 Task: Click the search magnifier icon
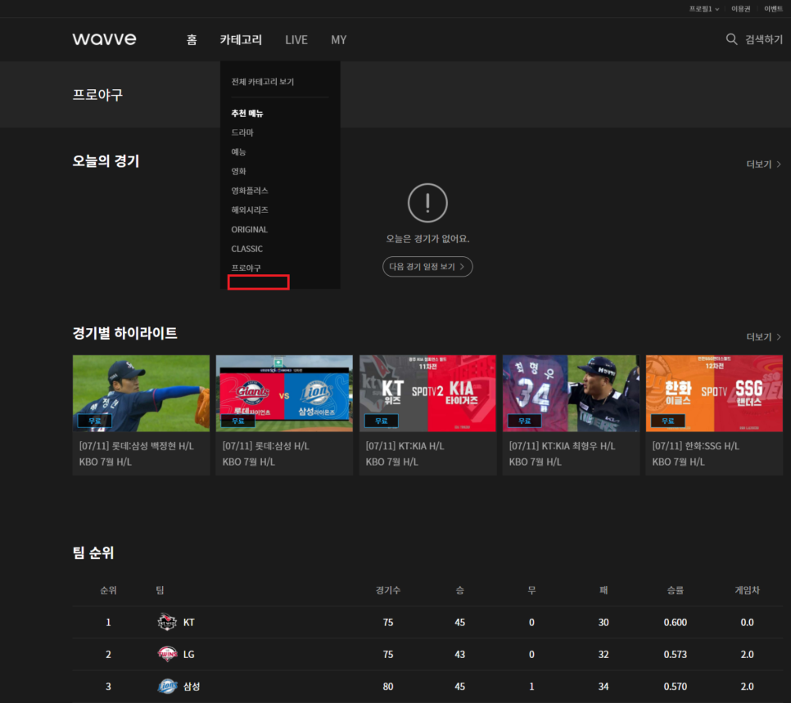[731, 39]
